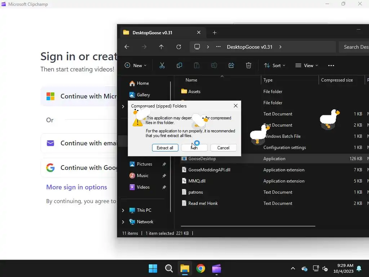Select the patrons text document
The height and width of the screenshot is (277, 369).
click(x=192, y=192)
